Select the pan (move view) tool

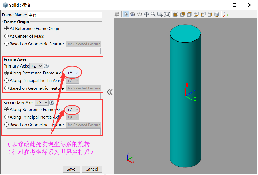pyautogui.click(x=146, y=14)
